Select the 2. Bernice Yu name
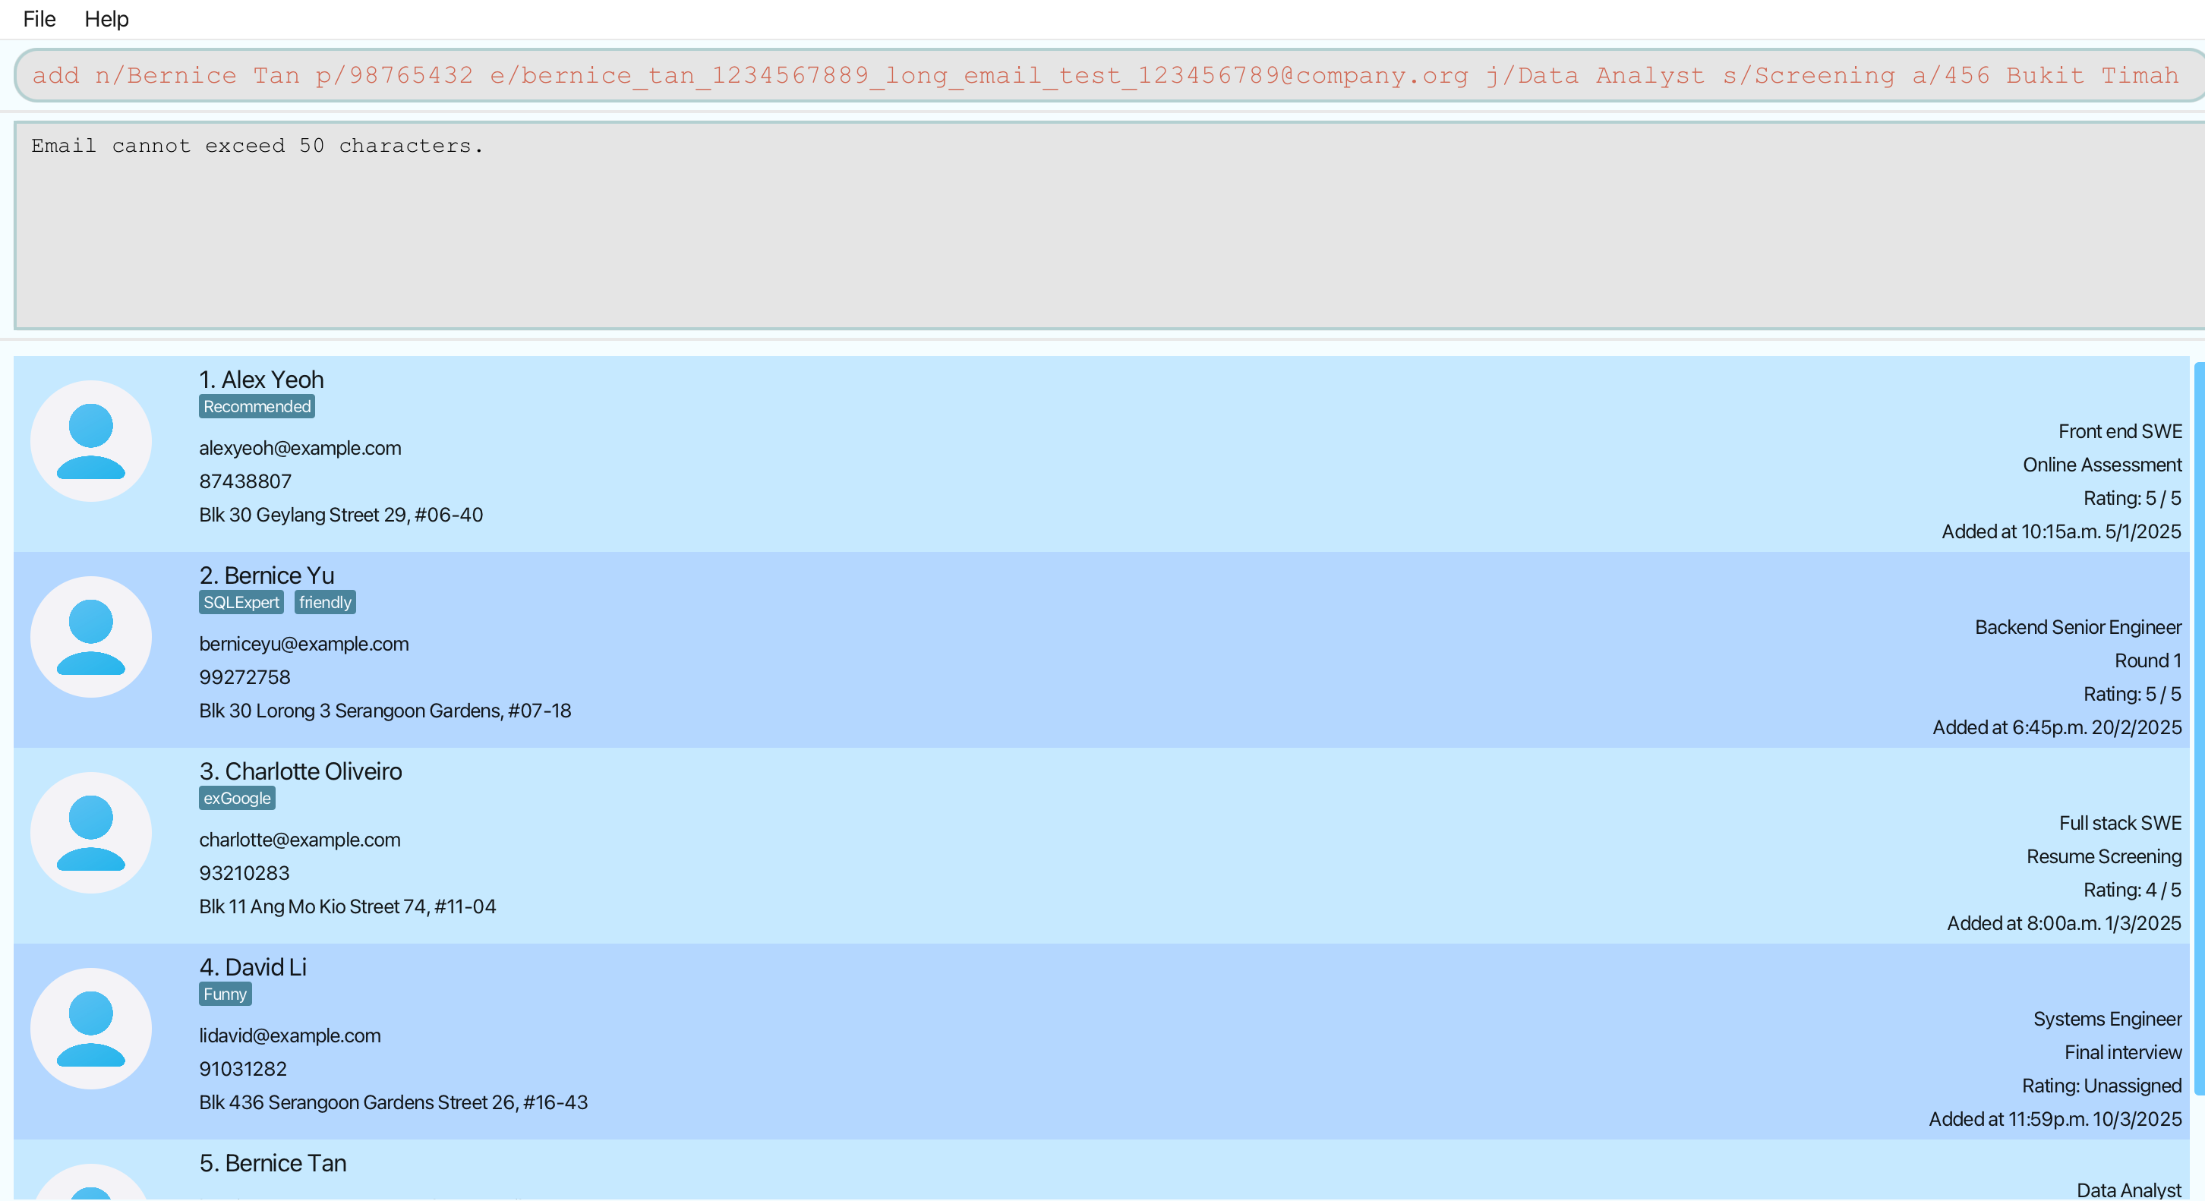This screenshot has height=1201, width=2205. coord(267,576)
